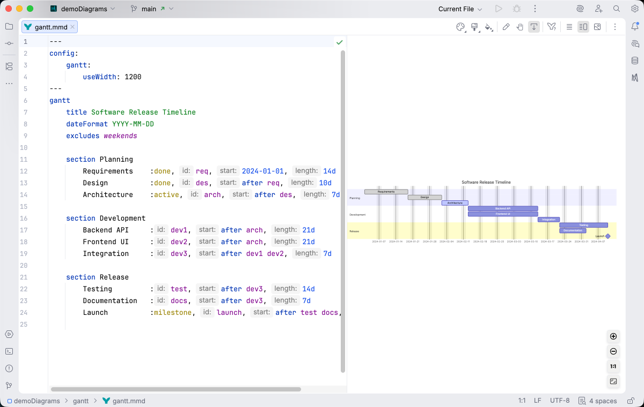This screenshot has height=407, width=644.
Task: Click the Mermaid syntax help icon
Action: 552,27
